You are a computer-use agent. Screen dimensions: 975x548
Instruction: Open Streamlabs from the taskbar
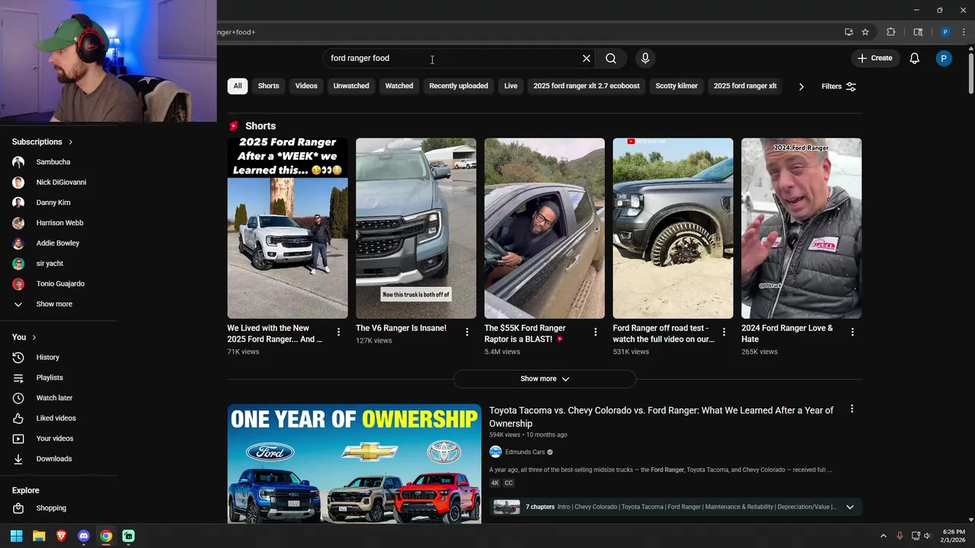pos(128,536)
